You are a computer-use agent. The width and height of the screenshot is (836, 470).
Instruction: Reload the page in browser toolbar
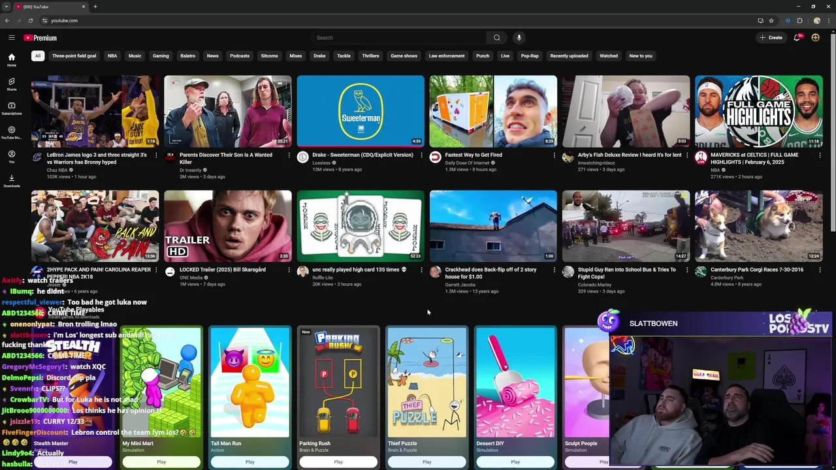click(x=30, y=20)
